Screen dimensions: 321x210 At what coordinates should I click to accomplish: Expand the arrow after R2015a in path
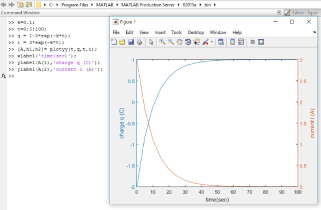click(x=201, y=5)
